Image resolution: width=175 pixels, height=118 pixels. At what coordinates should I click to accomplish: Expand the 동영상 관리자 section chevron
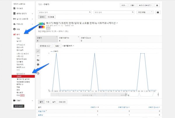click(x=32, y=14)
